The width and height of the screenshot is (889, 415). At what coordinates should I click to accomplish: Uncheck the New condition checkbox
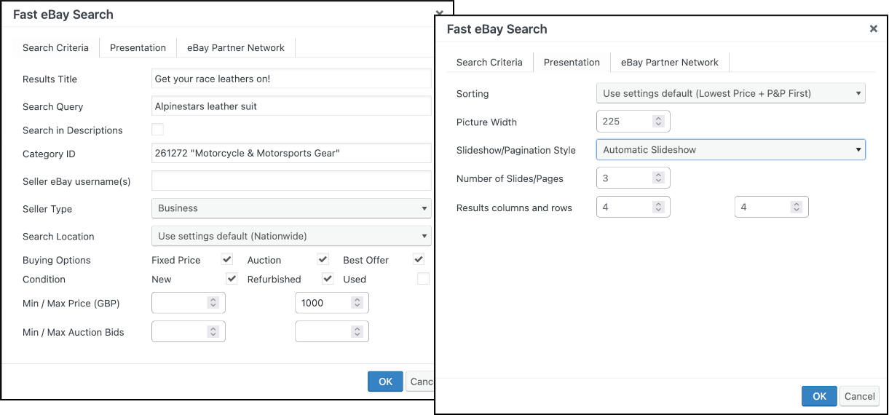coord(232,279)
